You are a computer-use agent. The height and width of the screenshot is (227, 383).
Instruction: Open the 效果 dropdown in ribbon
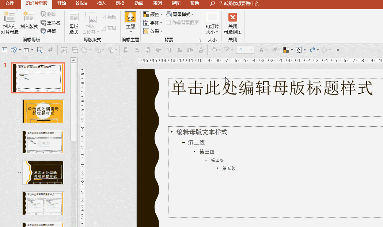[153, 31]
